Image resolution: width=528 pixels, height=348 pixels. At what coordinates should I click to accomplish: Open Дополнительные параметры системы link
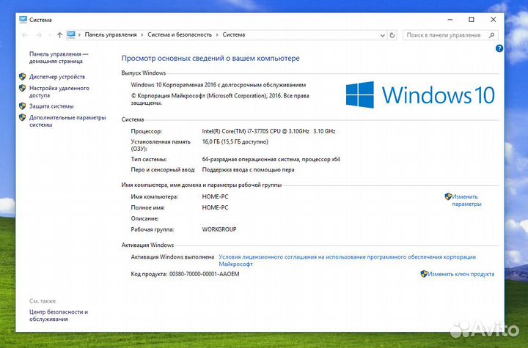[x=67, y=121]
